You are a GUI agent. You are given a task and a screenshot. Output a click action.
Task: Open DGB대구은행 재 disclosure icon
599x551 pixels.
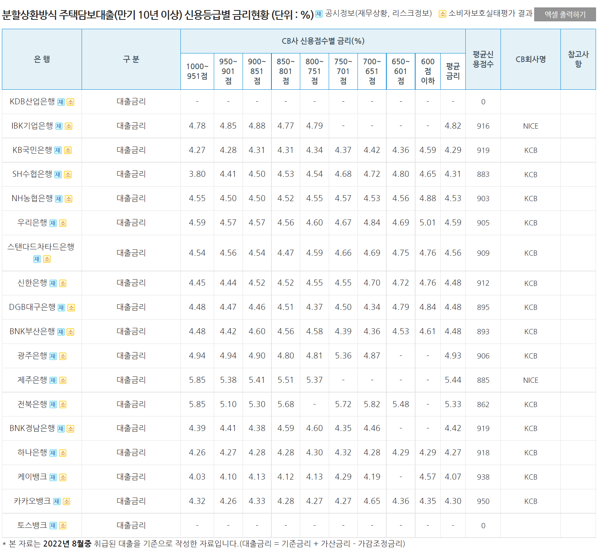(61, 308)
